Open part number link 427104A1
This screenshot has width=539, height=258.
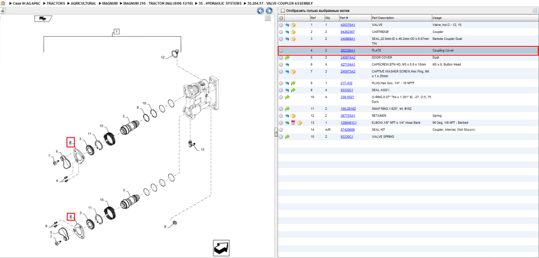348,64
